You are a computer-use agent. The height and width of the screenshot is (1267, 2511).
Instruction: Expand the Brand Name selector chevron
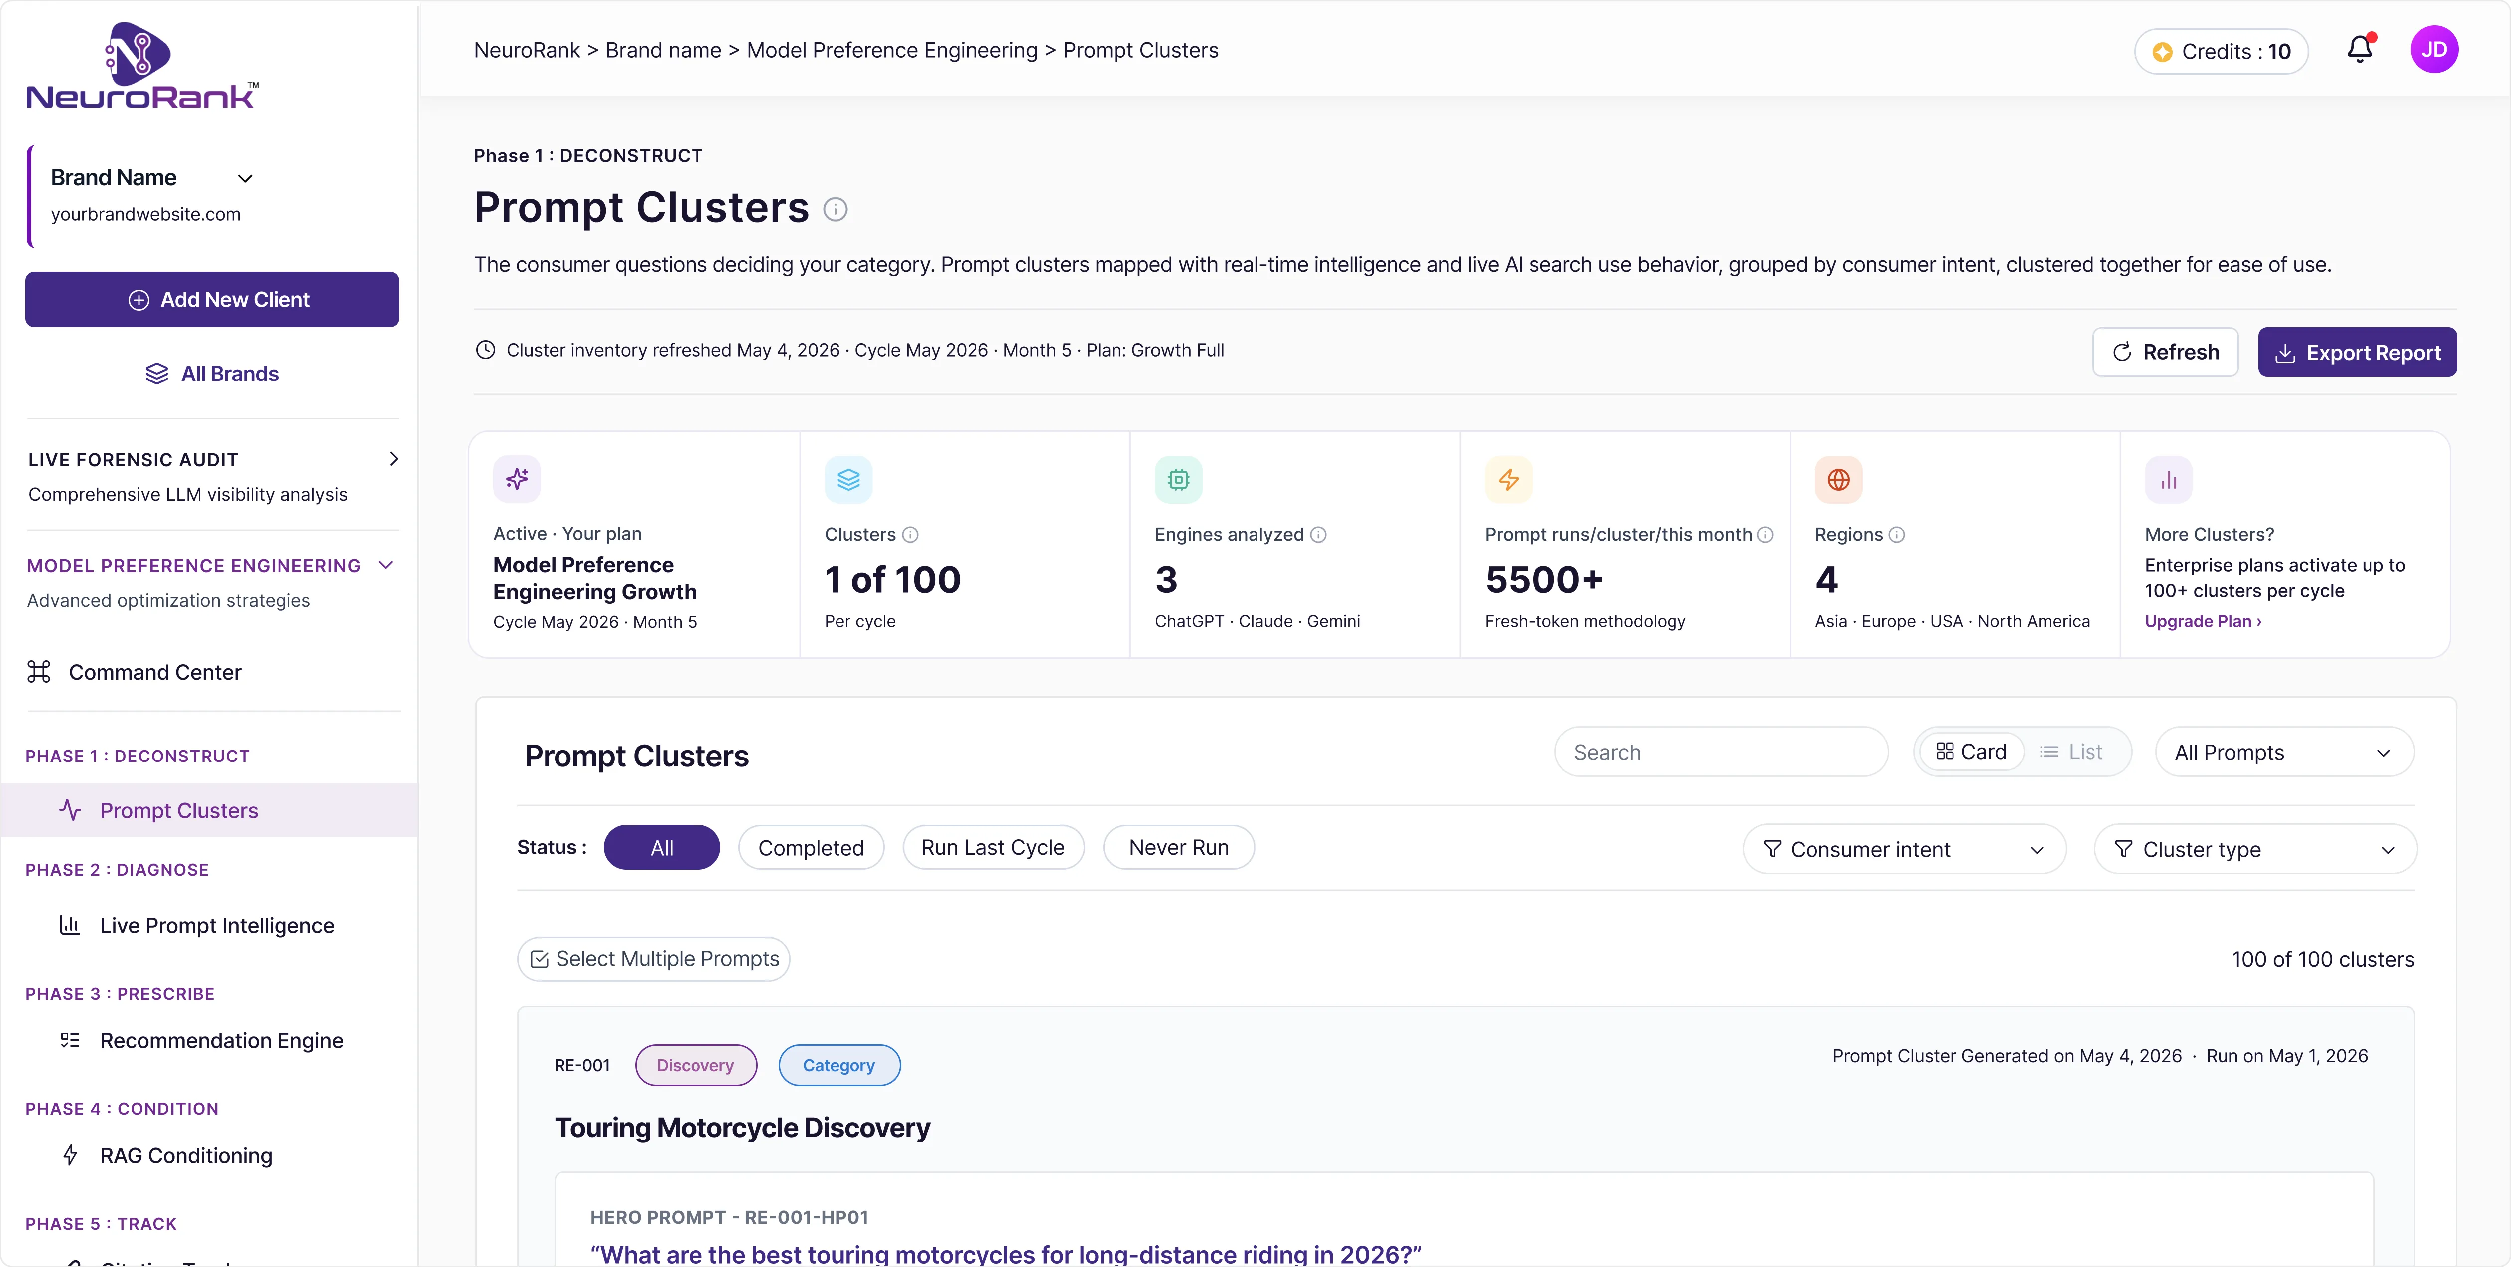246,178
